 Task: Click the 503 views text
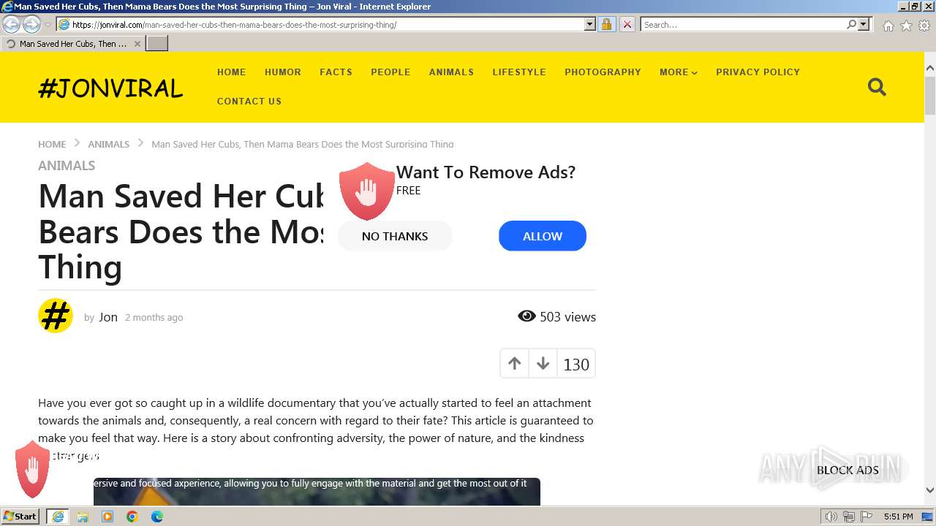567,317
